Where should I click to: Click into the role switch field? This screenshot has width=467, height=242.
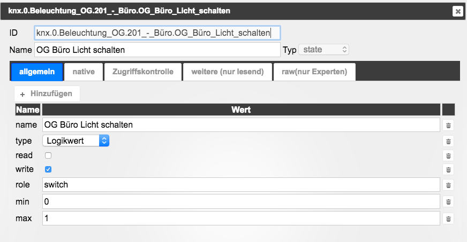coord(241,185)
